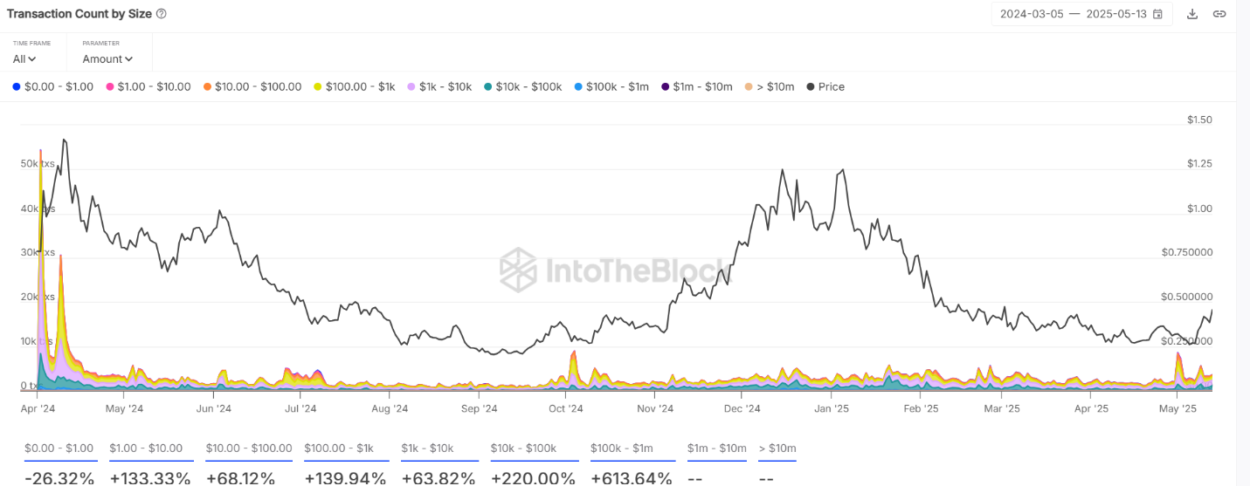Select the $1k - $10k summary tab
1250x486 pixels.
coord(427,448)
